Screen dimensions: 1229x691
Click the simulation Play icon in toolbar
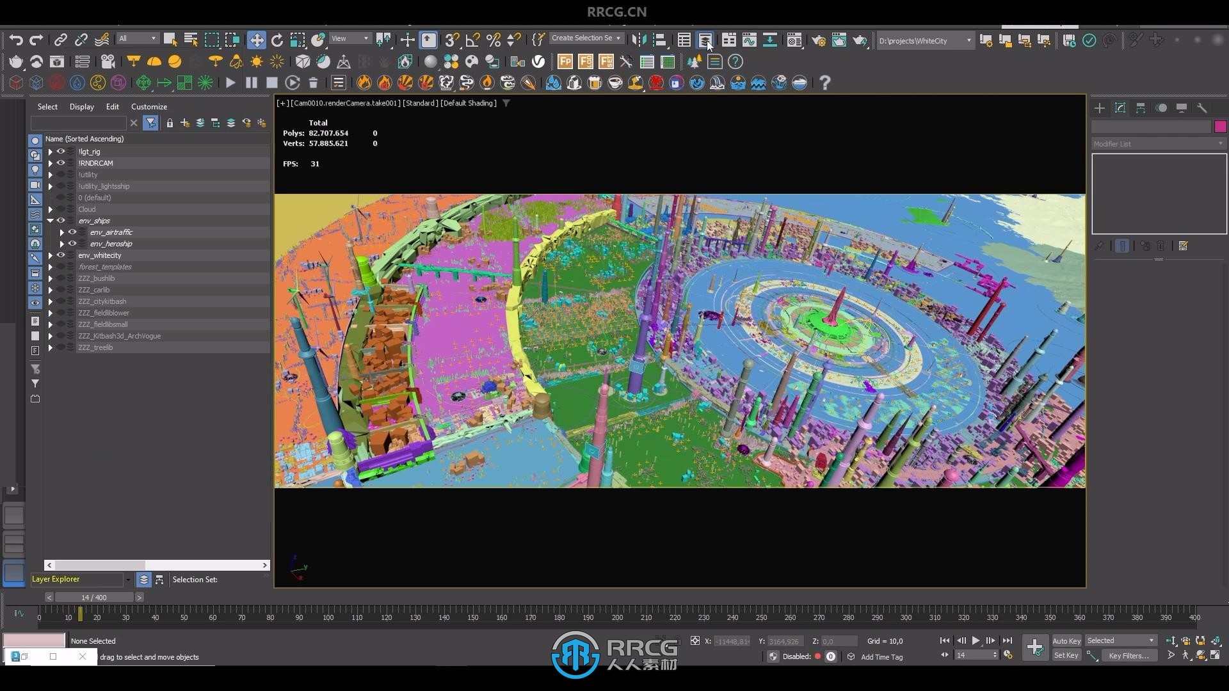click(230, 83)
